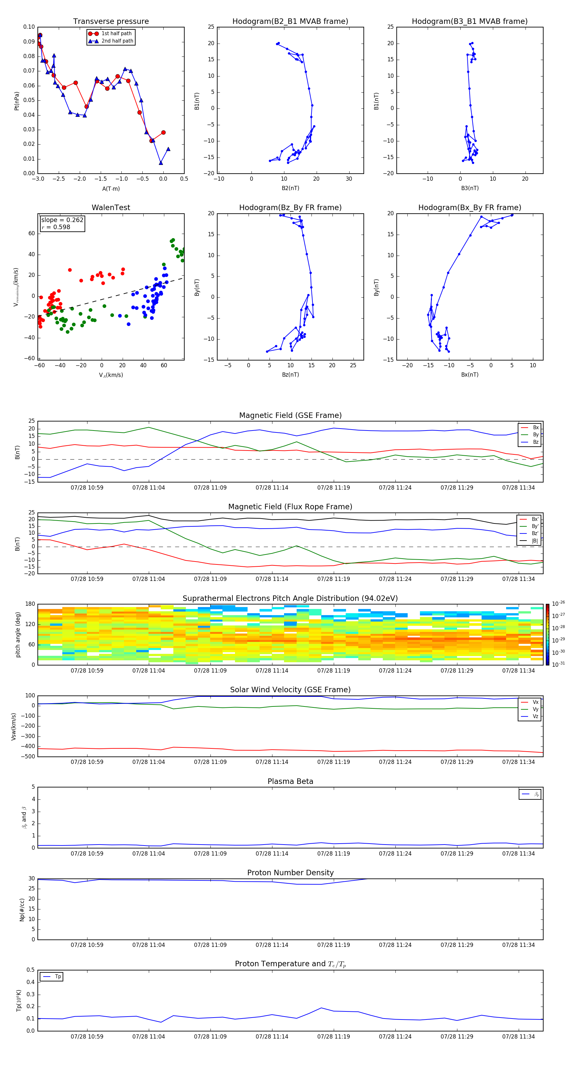Click the '1st half path' legend entry

click(110, 34)
